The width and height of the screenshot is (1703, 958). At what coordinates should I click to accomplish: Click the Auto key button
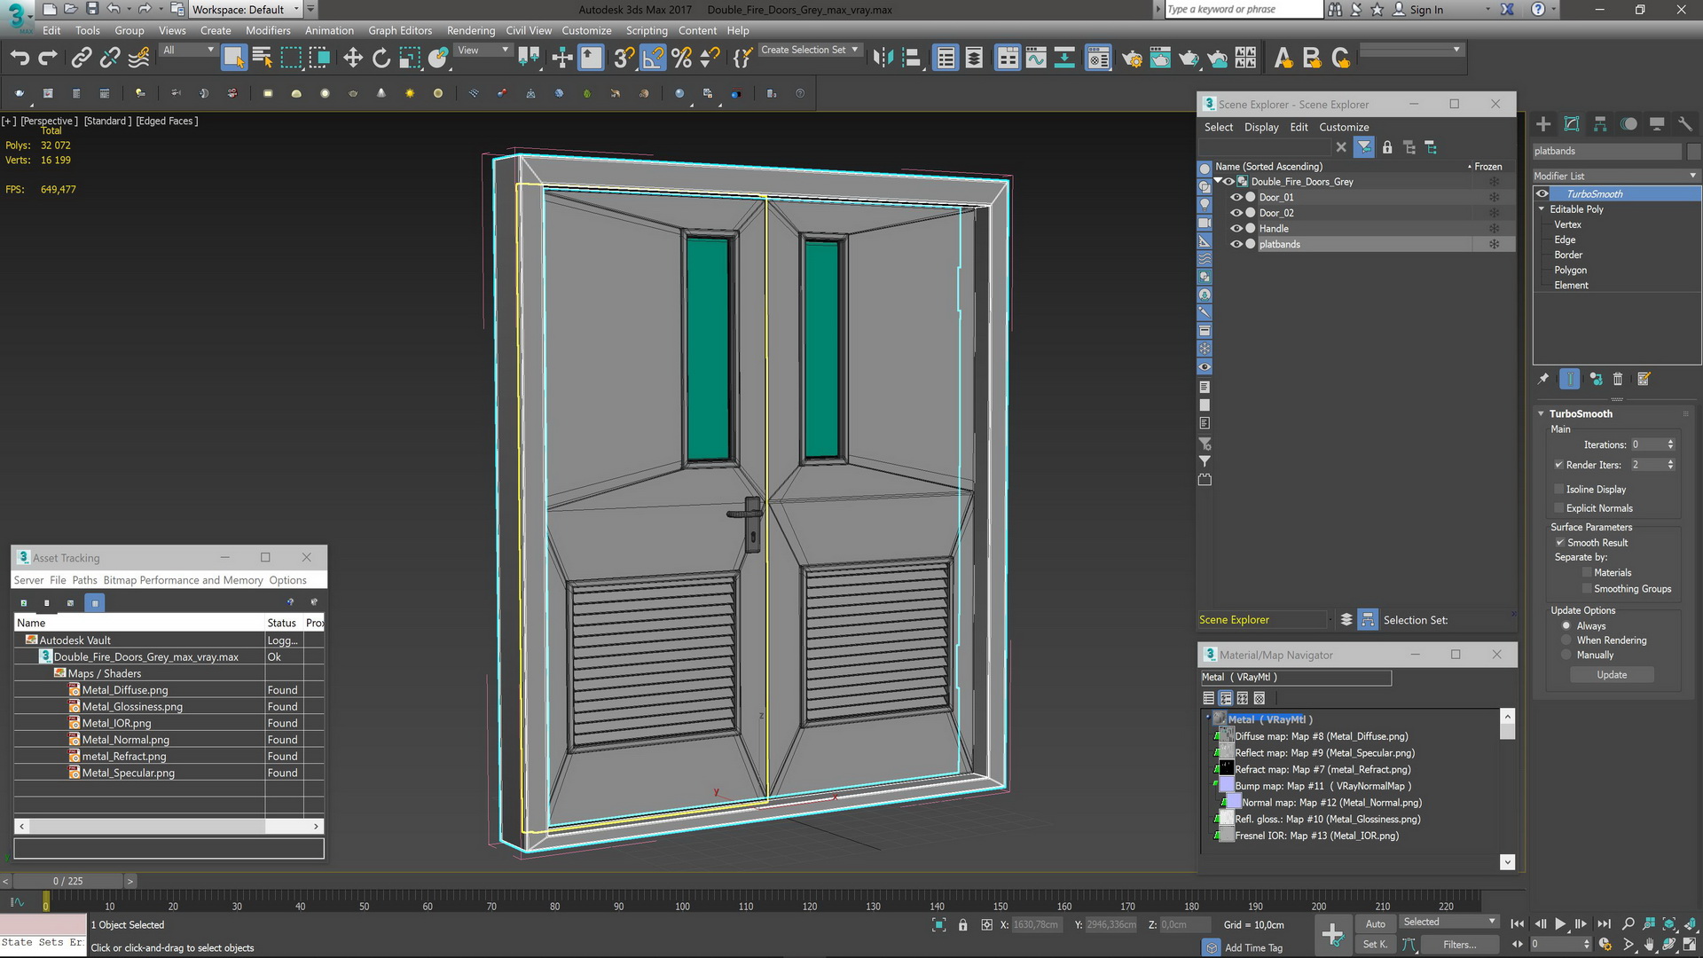coord(1376,923)
